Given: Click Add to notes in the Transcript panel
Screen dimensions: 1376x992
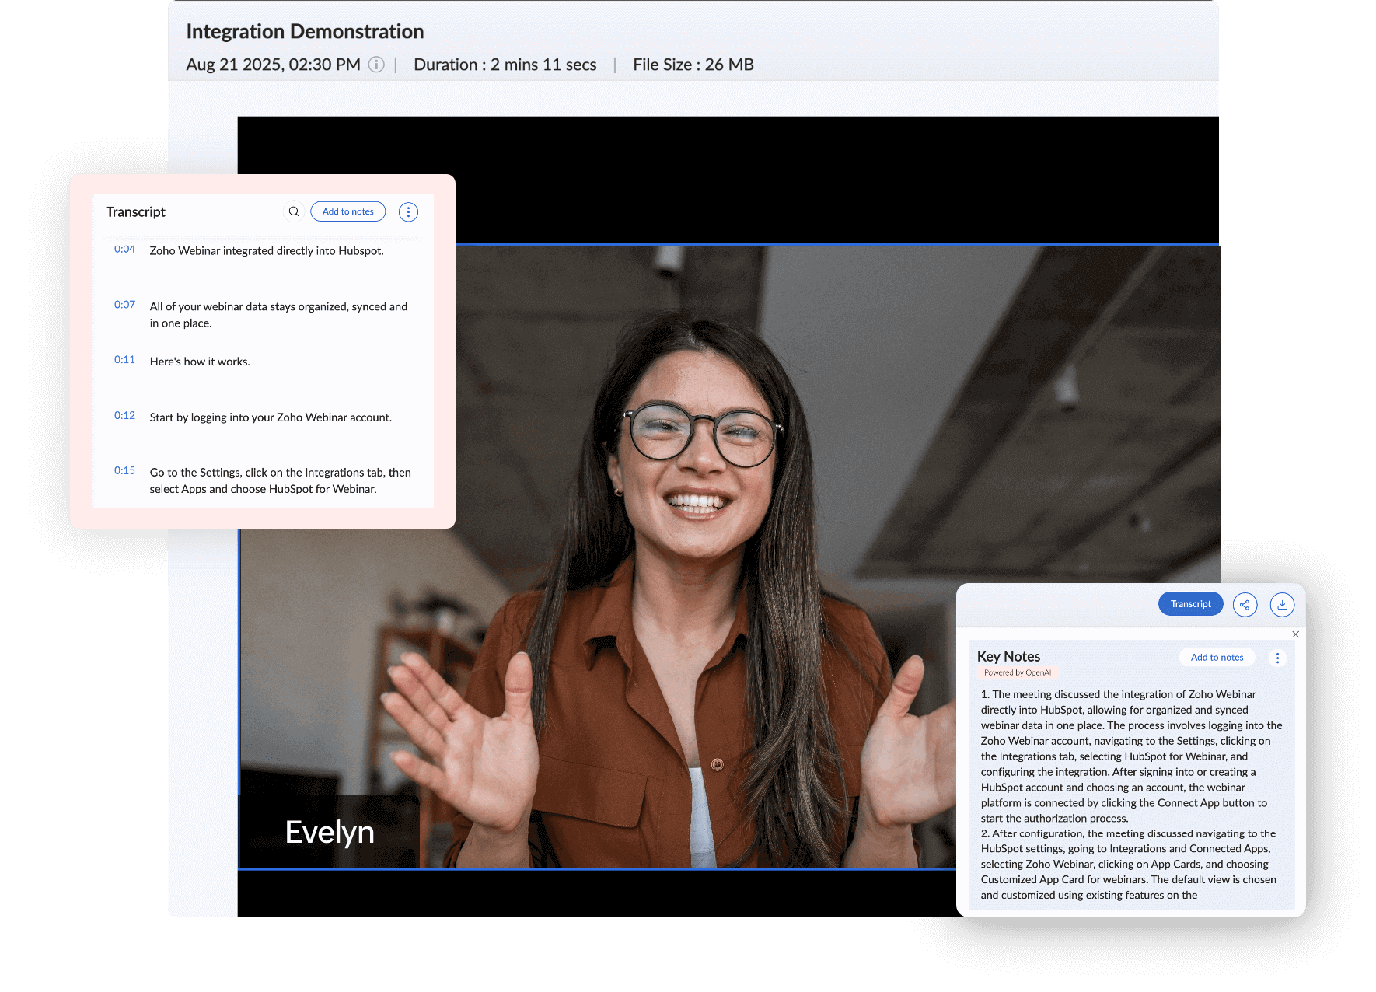Looking at the screenshot, I should (347, 211).
